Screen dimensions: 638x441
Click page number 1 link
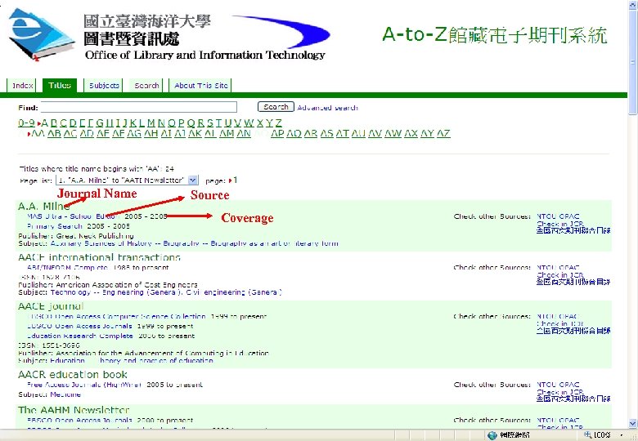click(x=236, y=180)
